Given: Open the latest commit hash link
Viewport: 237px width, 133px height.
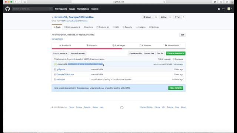Looking at the screenshot, I should (x=168, y=64).
